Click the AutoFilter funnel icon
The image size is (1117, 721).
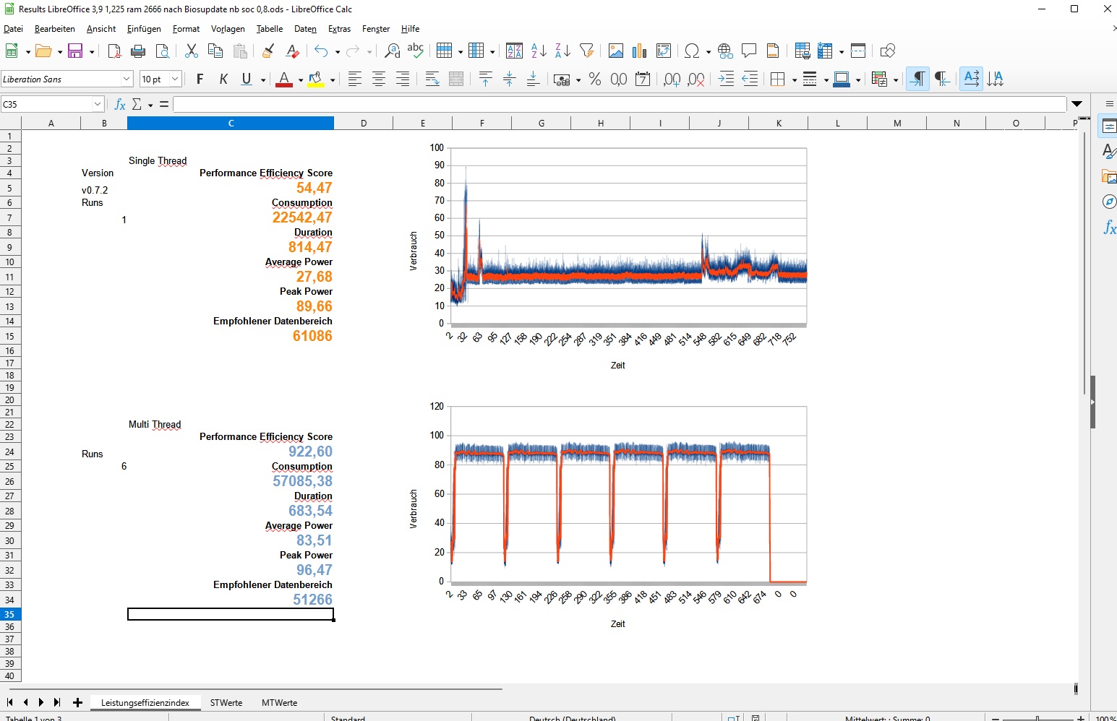(587, 51)
